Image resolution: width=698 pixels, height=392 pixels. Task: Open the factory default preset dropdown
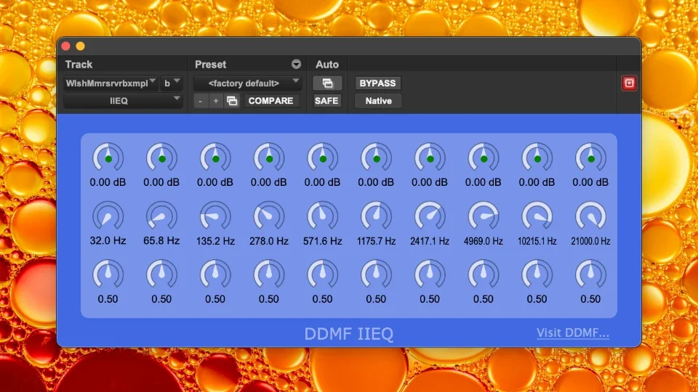(x=247, y=83)
